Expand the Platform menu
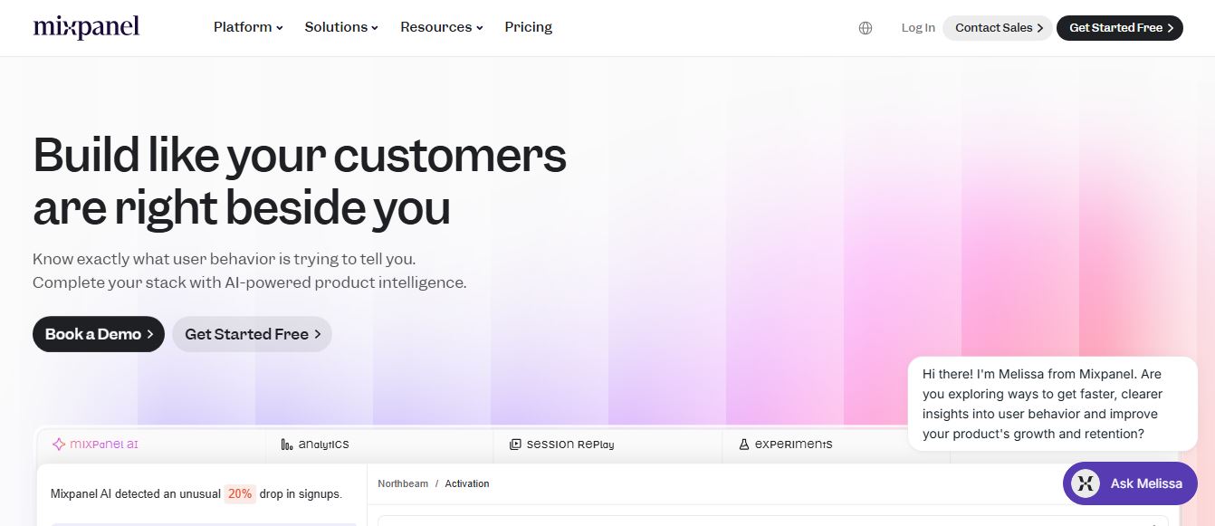 tap(248, 27)
